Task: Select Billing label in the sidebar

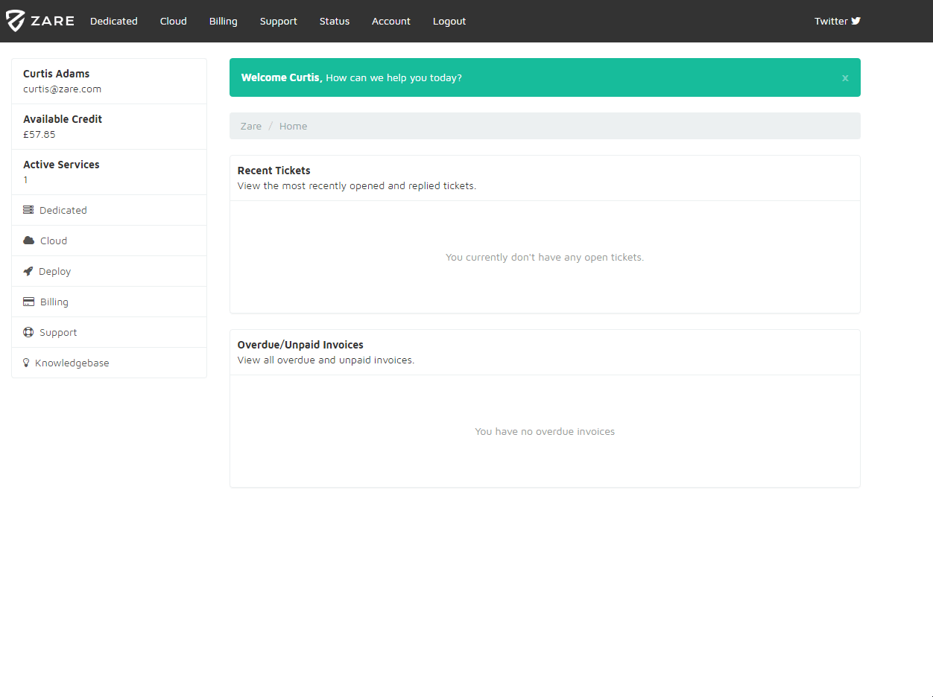Action: pyautogui.click(x=54, y=302)
